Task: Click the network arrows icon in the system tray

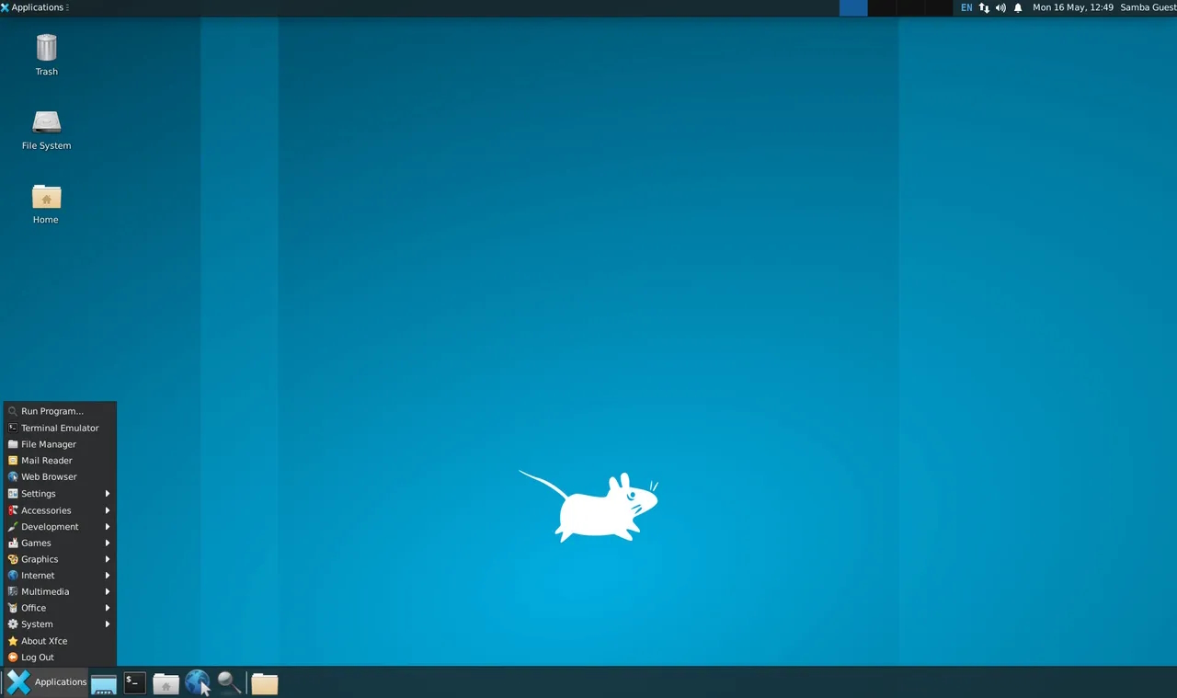Action: pos(983,7)
